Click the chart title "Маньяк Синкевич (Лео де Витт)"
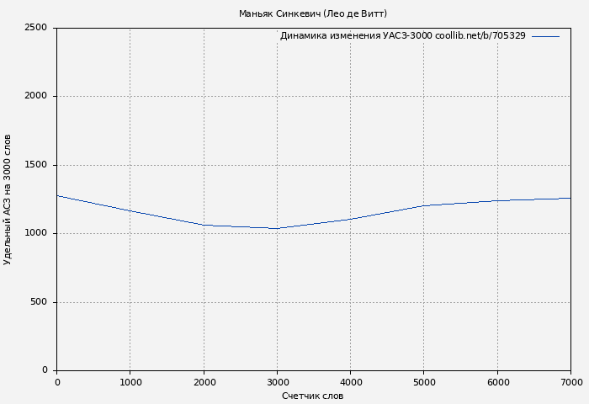Image resolution: width=589 pixels, height=404 pixels. (313, 13)
